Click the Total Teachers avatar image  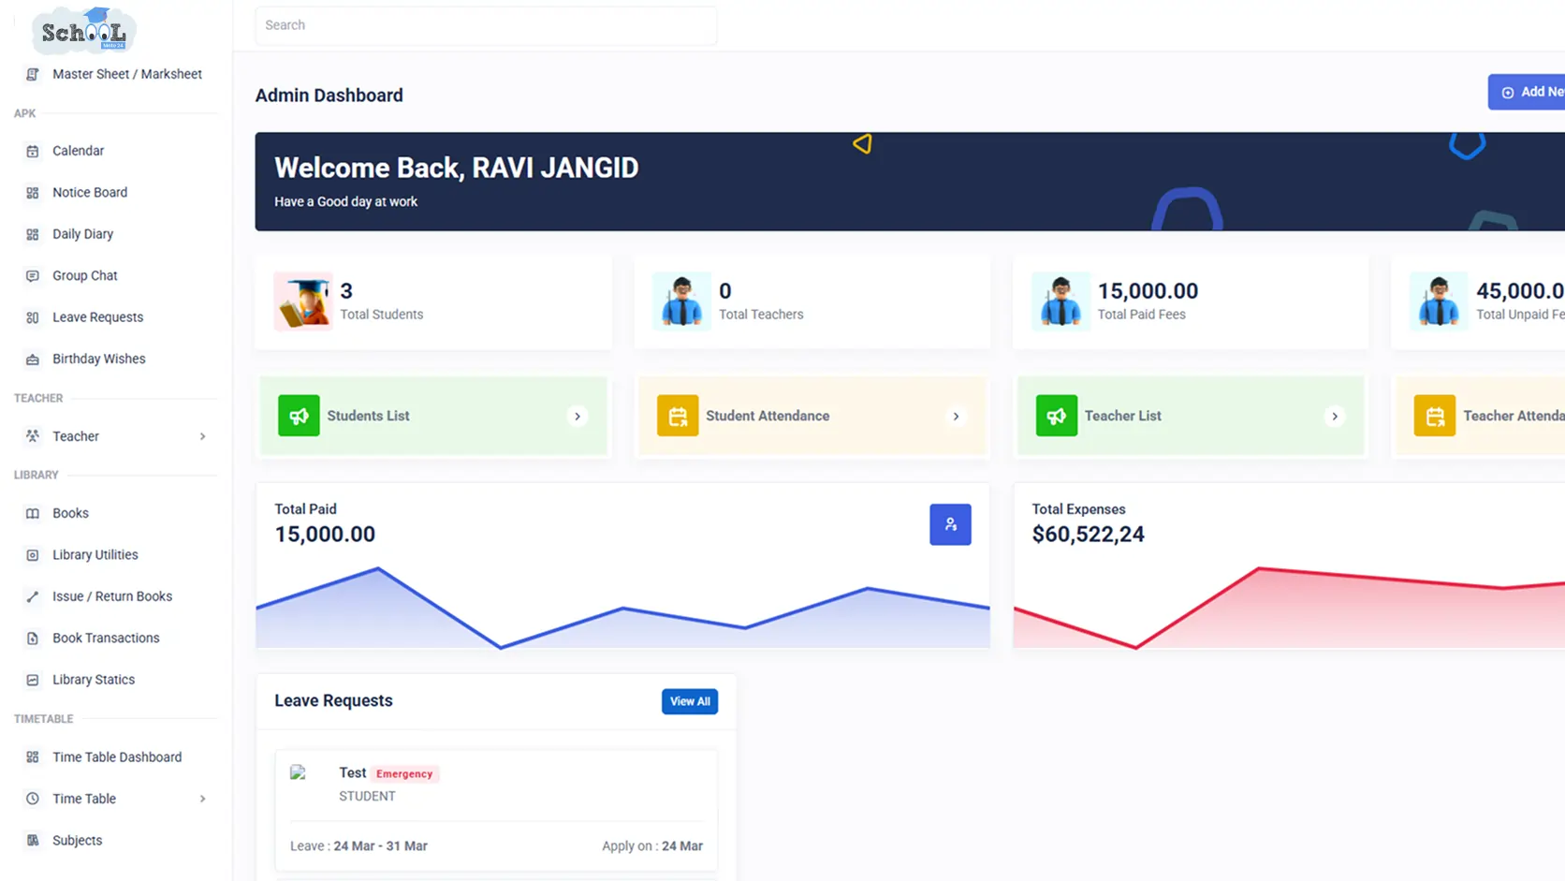pyautogui.click(x=682, y=301)
